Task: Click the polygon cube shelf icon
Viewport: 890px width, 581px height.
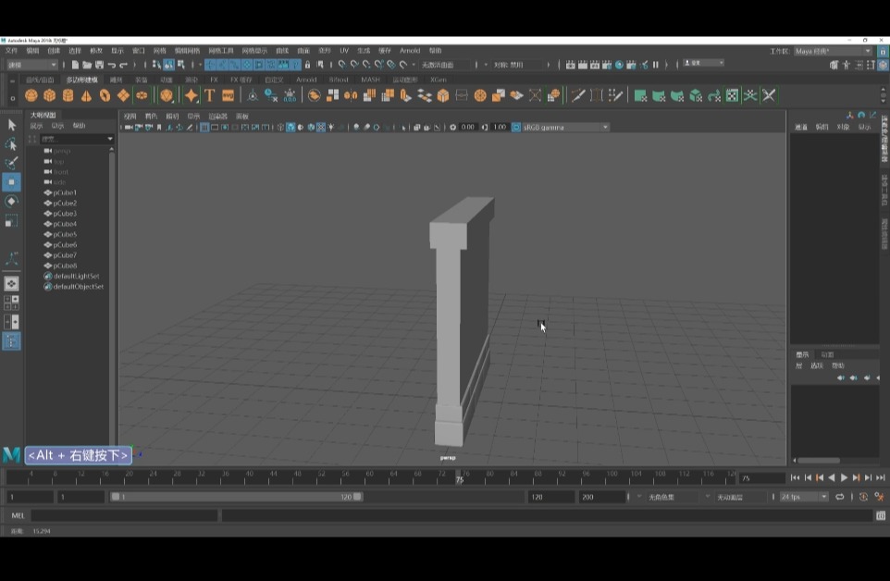Action: pos(50,95)
